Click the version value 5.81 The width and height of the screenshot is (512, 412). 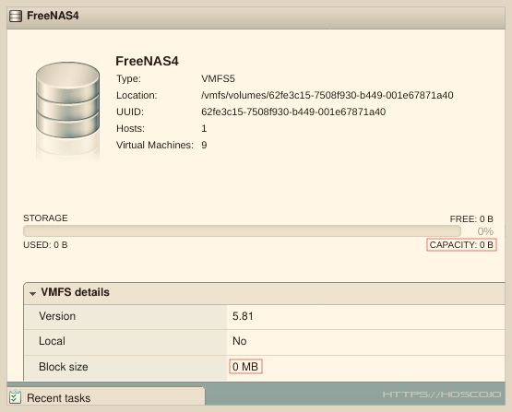243,316
